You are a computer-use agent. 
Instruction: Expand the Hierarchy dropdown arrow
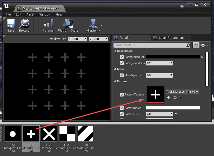102,25
